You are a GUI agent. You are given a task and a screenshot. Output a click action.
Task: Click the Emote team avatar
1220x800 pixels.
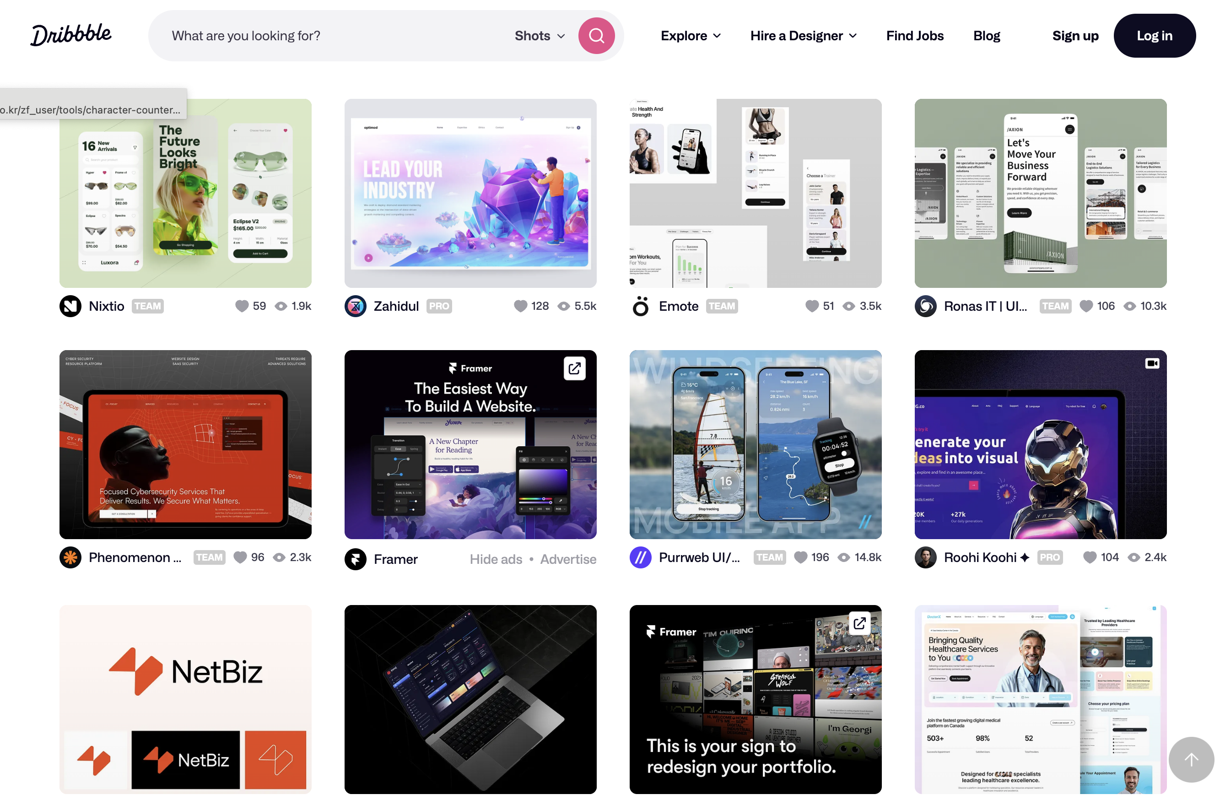point(640,306)
